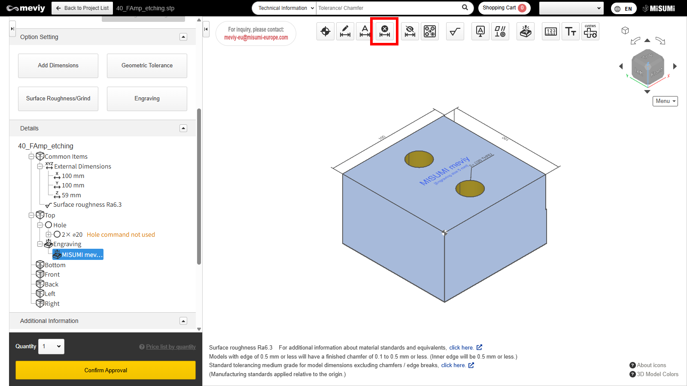Click the 6VIEWS download icon
Screen dimensions: 687x386
(x=590, y=31)
